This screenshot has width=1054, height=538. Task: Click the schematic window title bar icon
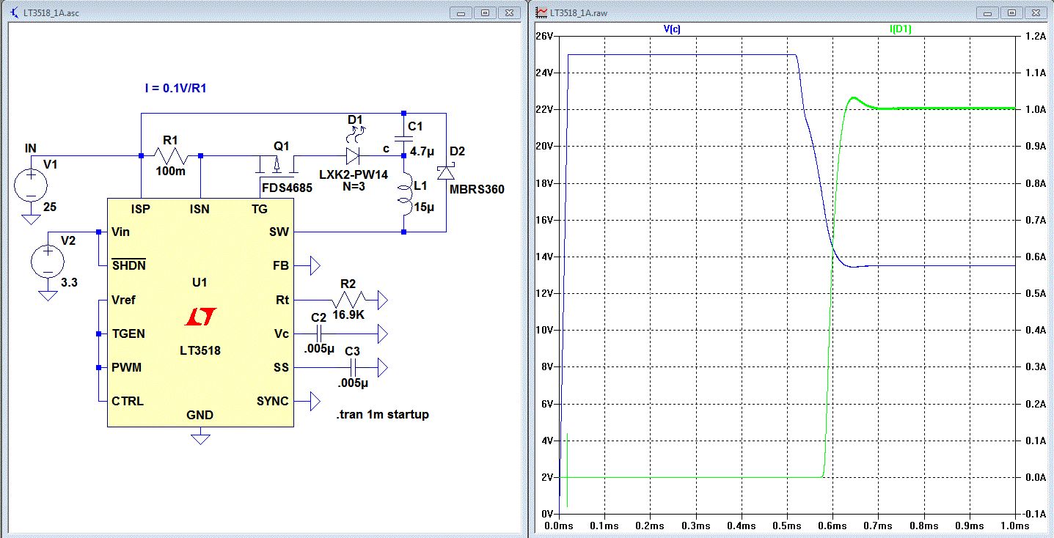[18, 12]
